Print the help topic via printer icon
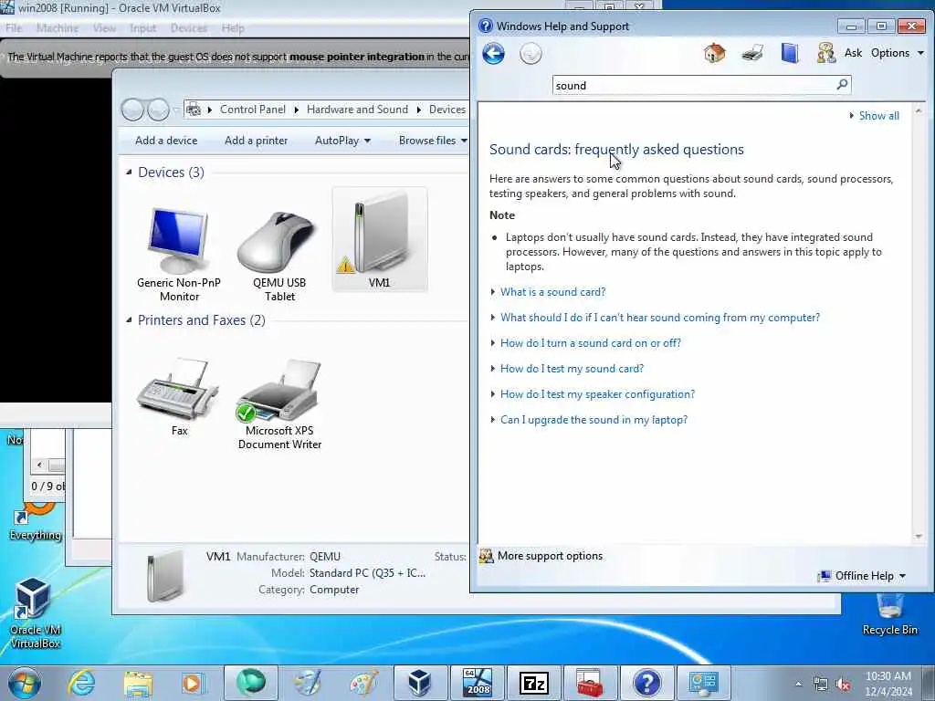The image size is (935, 701). (752, 53)
